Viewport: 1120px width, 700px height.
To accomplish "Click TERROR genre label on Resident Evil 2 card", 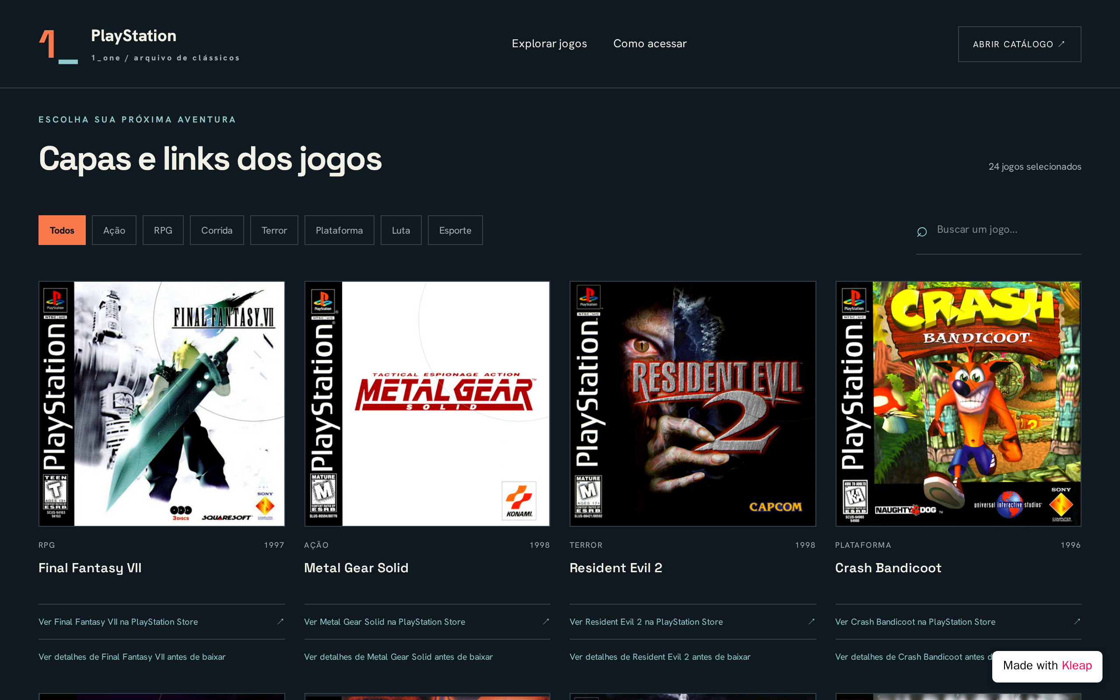I will click(586, 545).
